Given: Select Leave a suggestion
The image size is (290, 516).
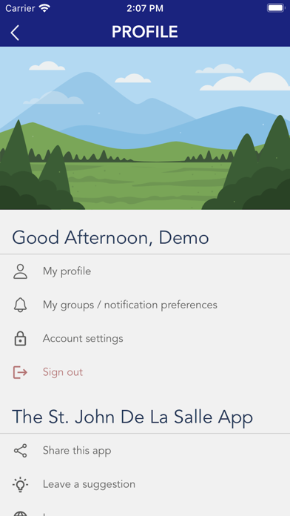Looking at the screenshot, I should [145, 484].
